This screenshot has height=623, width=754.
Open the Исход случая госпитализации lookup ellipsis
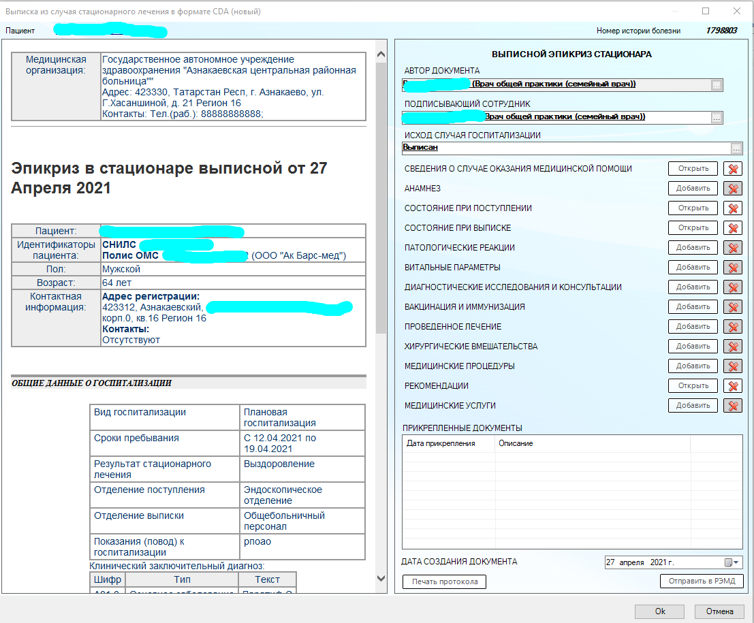point(736,148)
